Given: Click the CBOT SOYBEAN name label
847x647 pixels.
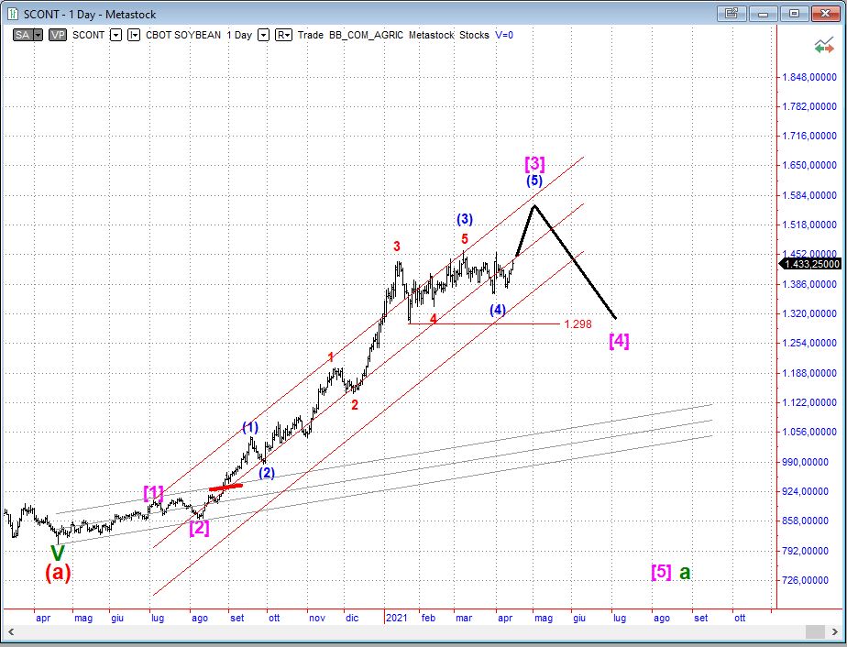Looking at the screenshot, I should [183, 35].
